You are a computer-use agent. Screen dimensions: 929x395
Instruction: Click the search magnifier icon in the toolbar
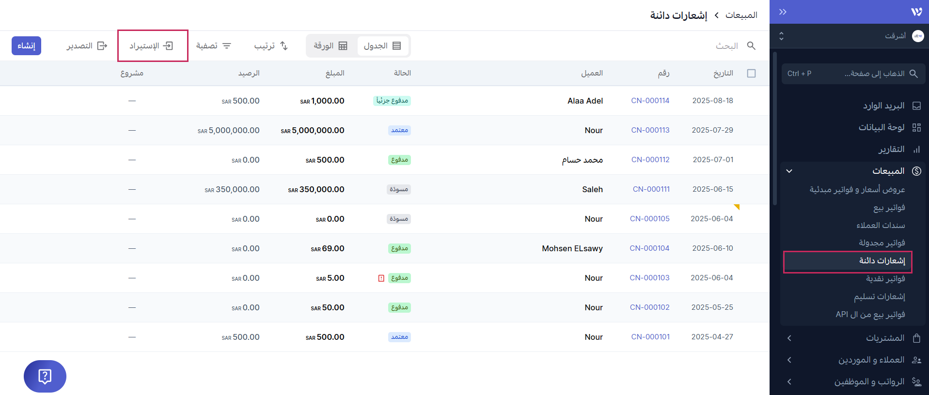click(x=751, y=46)
